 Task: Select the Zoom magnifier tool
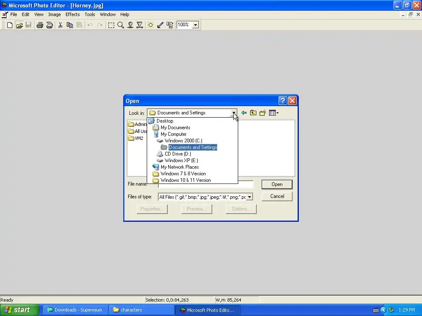click(x=121, y=25)
